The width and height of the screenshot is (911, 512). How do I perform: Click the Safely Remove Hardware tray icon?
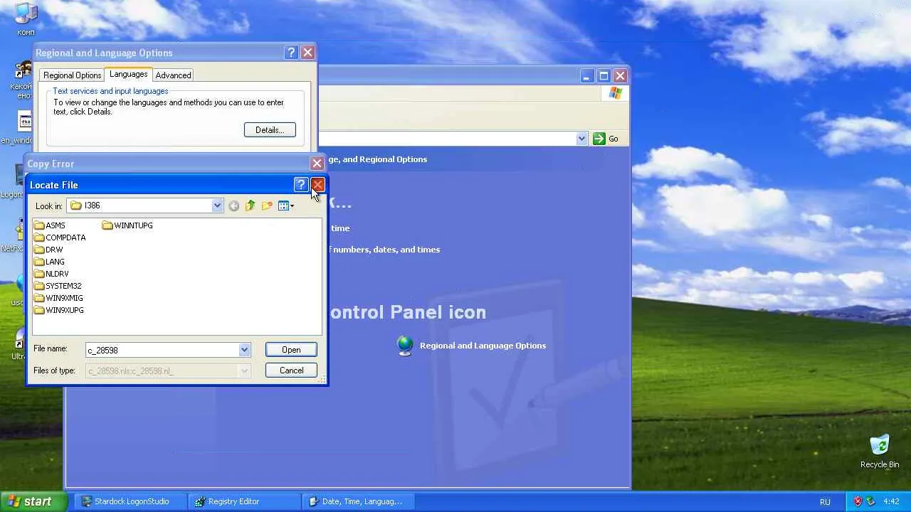coord(872,501)
